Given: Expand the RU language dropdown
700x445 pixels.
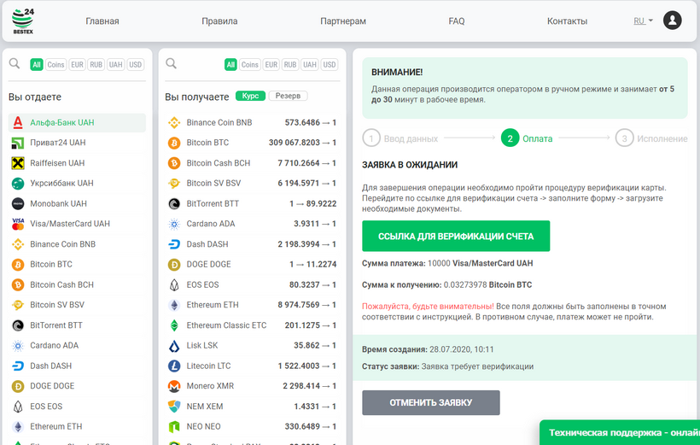Looking at the screenshot, I should coord(643,20).
